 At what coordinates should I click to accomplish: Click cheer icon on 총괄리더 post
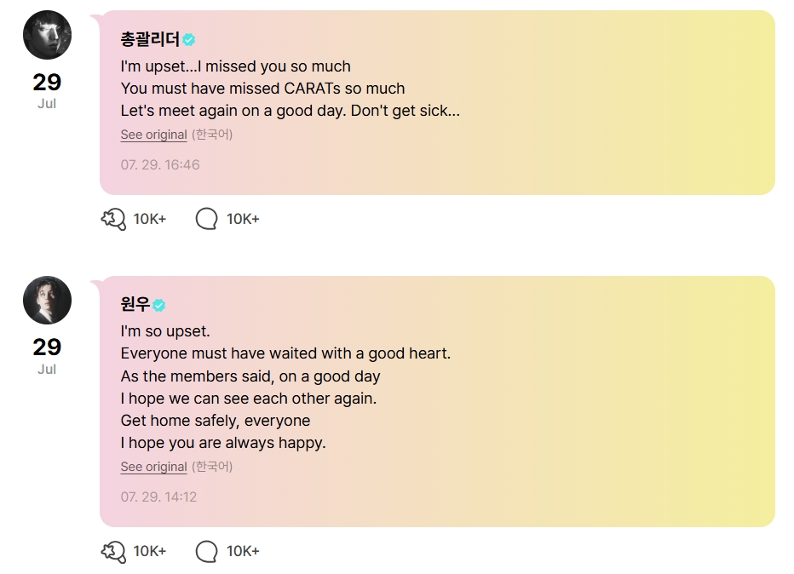click(x=113, y=219)
